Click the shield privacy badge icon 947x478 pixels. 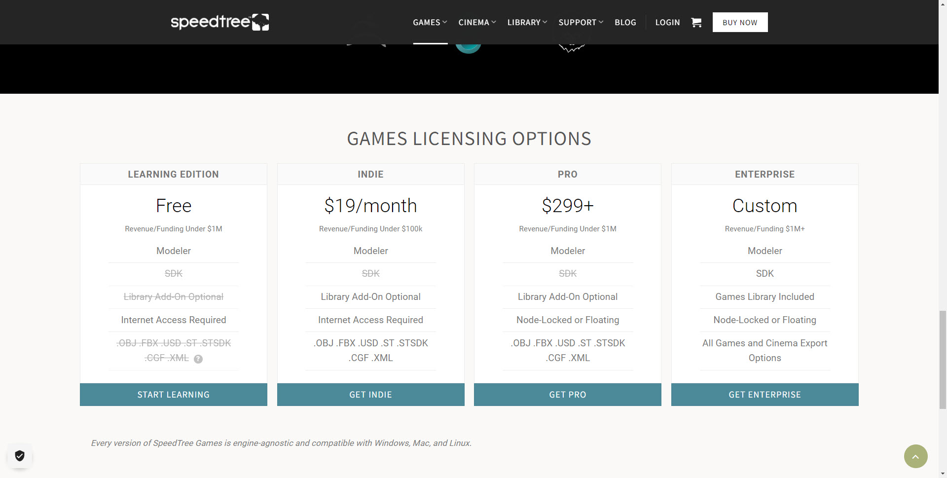(x=20, y=456)
